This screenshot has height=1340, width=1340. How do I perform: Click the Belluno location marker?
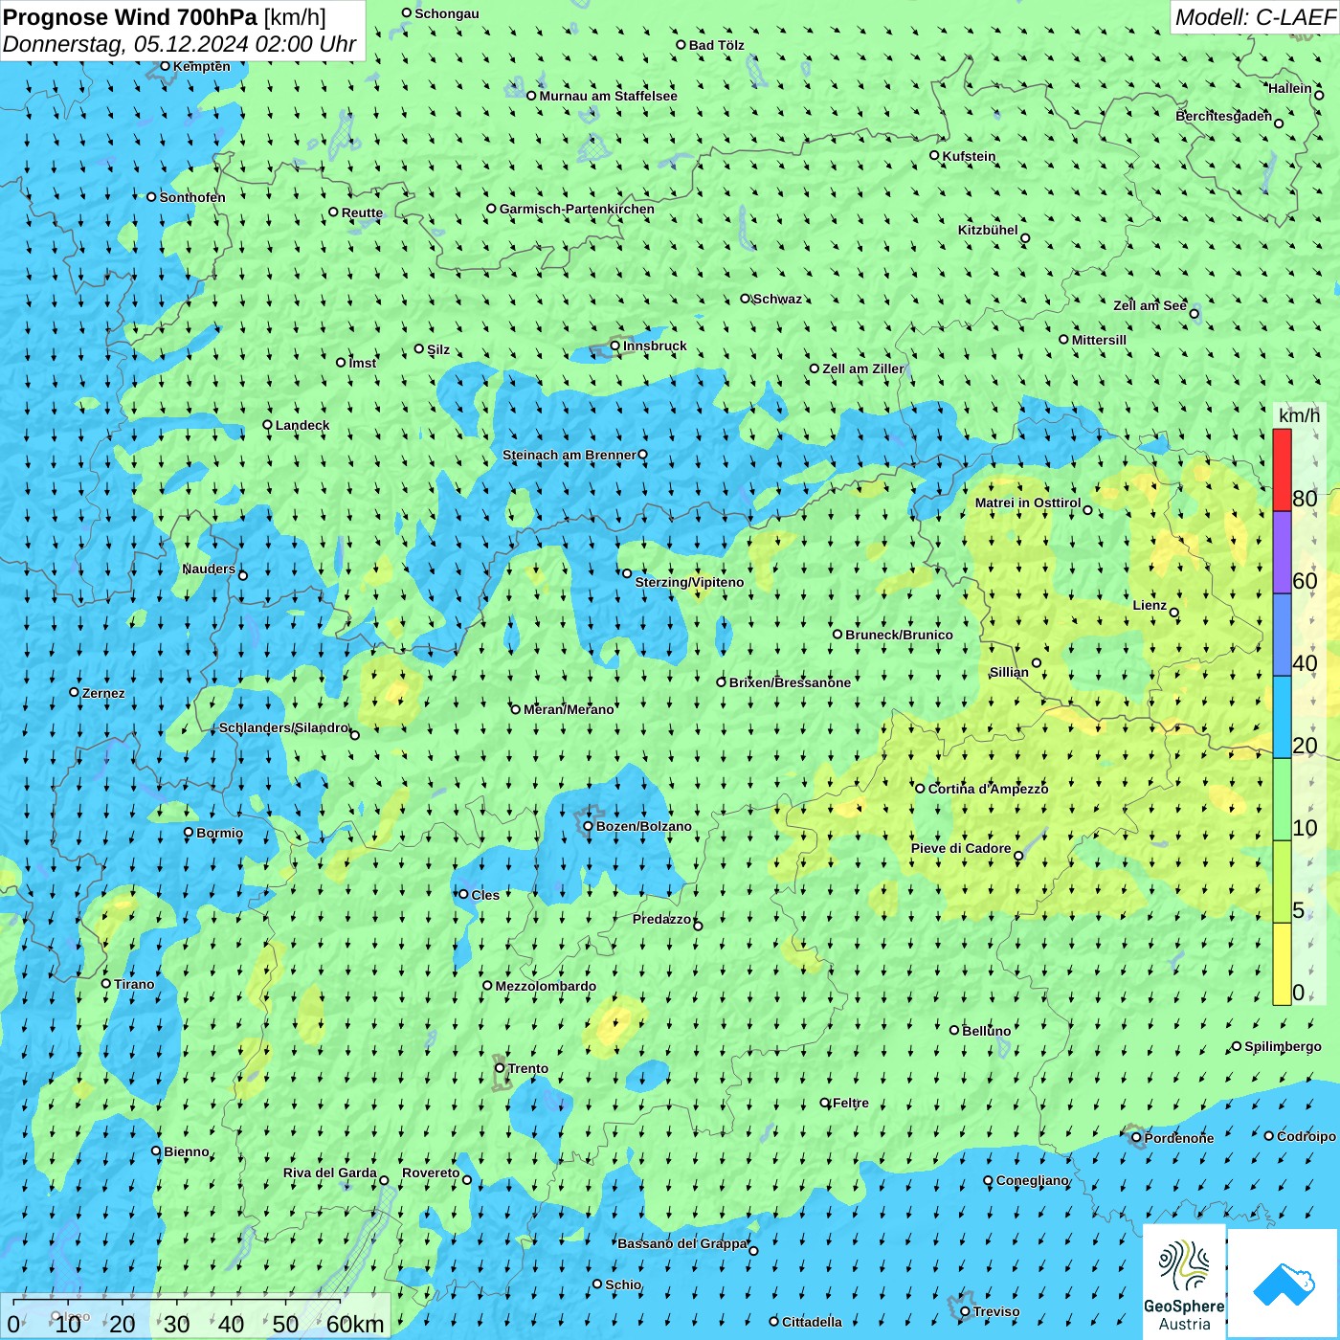[x=954, y=1030]
